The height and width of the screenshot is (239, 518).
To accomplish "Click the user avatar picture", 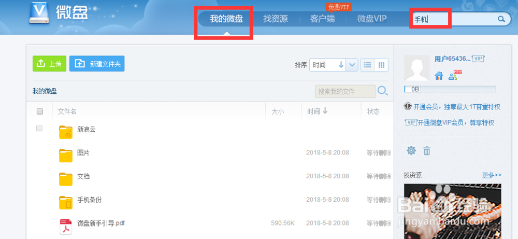I will pyautogui.click(x=417, y=68).
